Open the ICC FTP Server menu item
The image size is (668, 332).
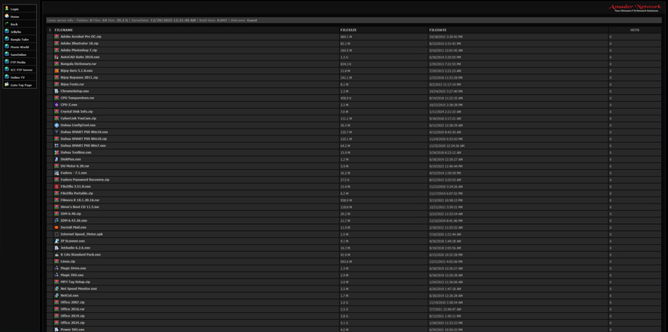21,70
